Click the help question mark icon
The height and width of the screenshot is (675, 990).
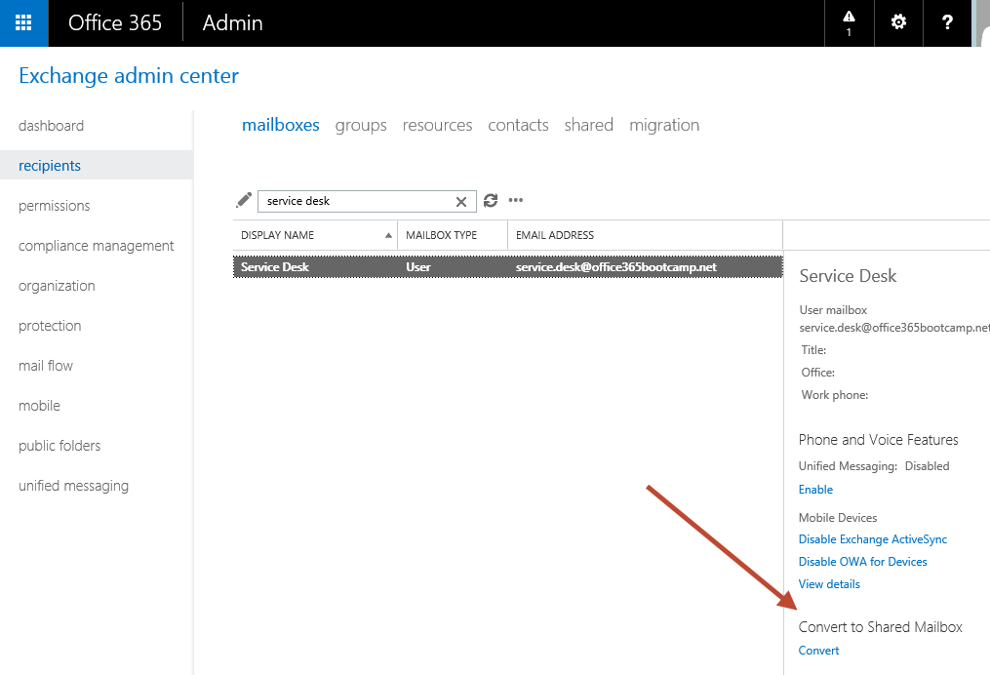click(x=947, y=22)
